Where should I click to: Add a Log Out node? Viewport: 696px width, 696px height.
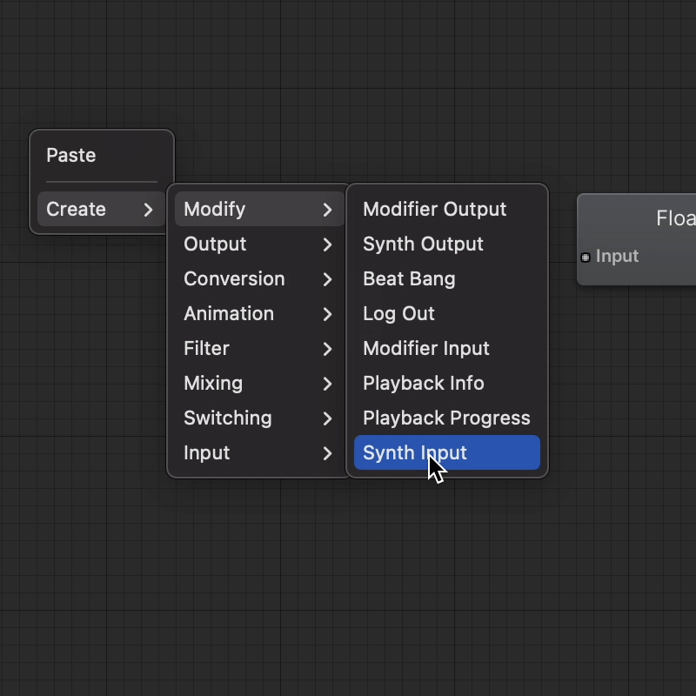398,314
